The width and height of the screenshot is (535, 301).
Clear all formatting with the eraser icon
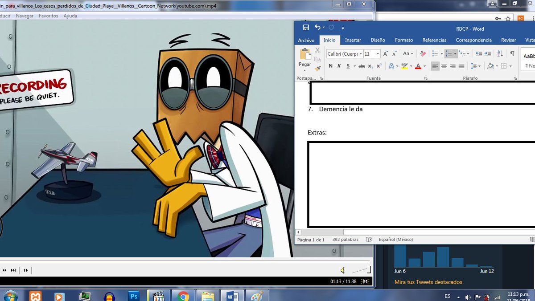(423, 54)
